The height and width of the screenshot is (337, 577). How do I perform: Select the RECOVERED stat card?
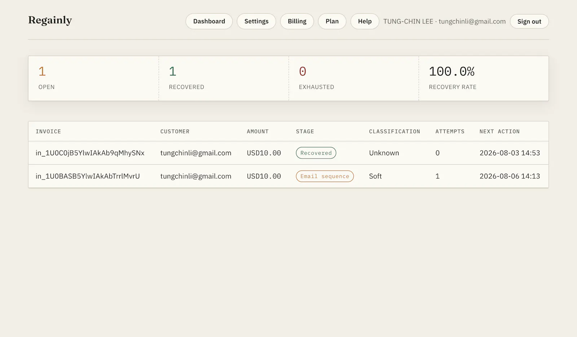point(224,78)
